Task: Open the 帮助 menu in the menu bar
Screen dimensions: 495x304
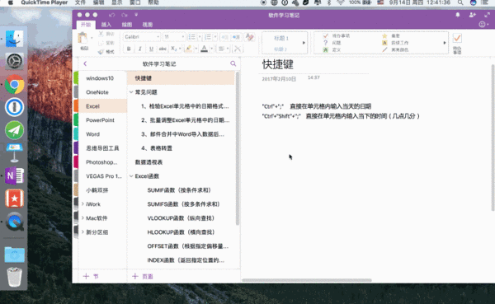Action: tap(153, 2)
